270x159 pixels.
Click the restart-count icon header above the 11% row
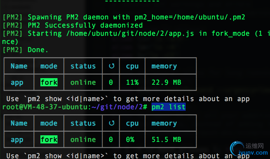pyautogui.click(x=111, y=66)
